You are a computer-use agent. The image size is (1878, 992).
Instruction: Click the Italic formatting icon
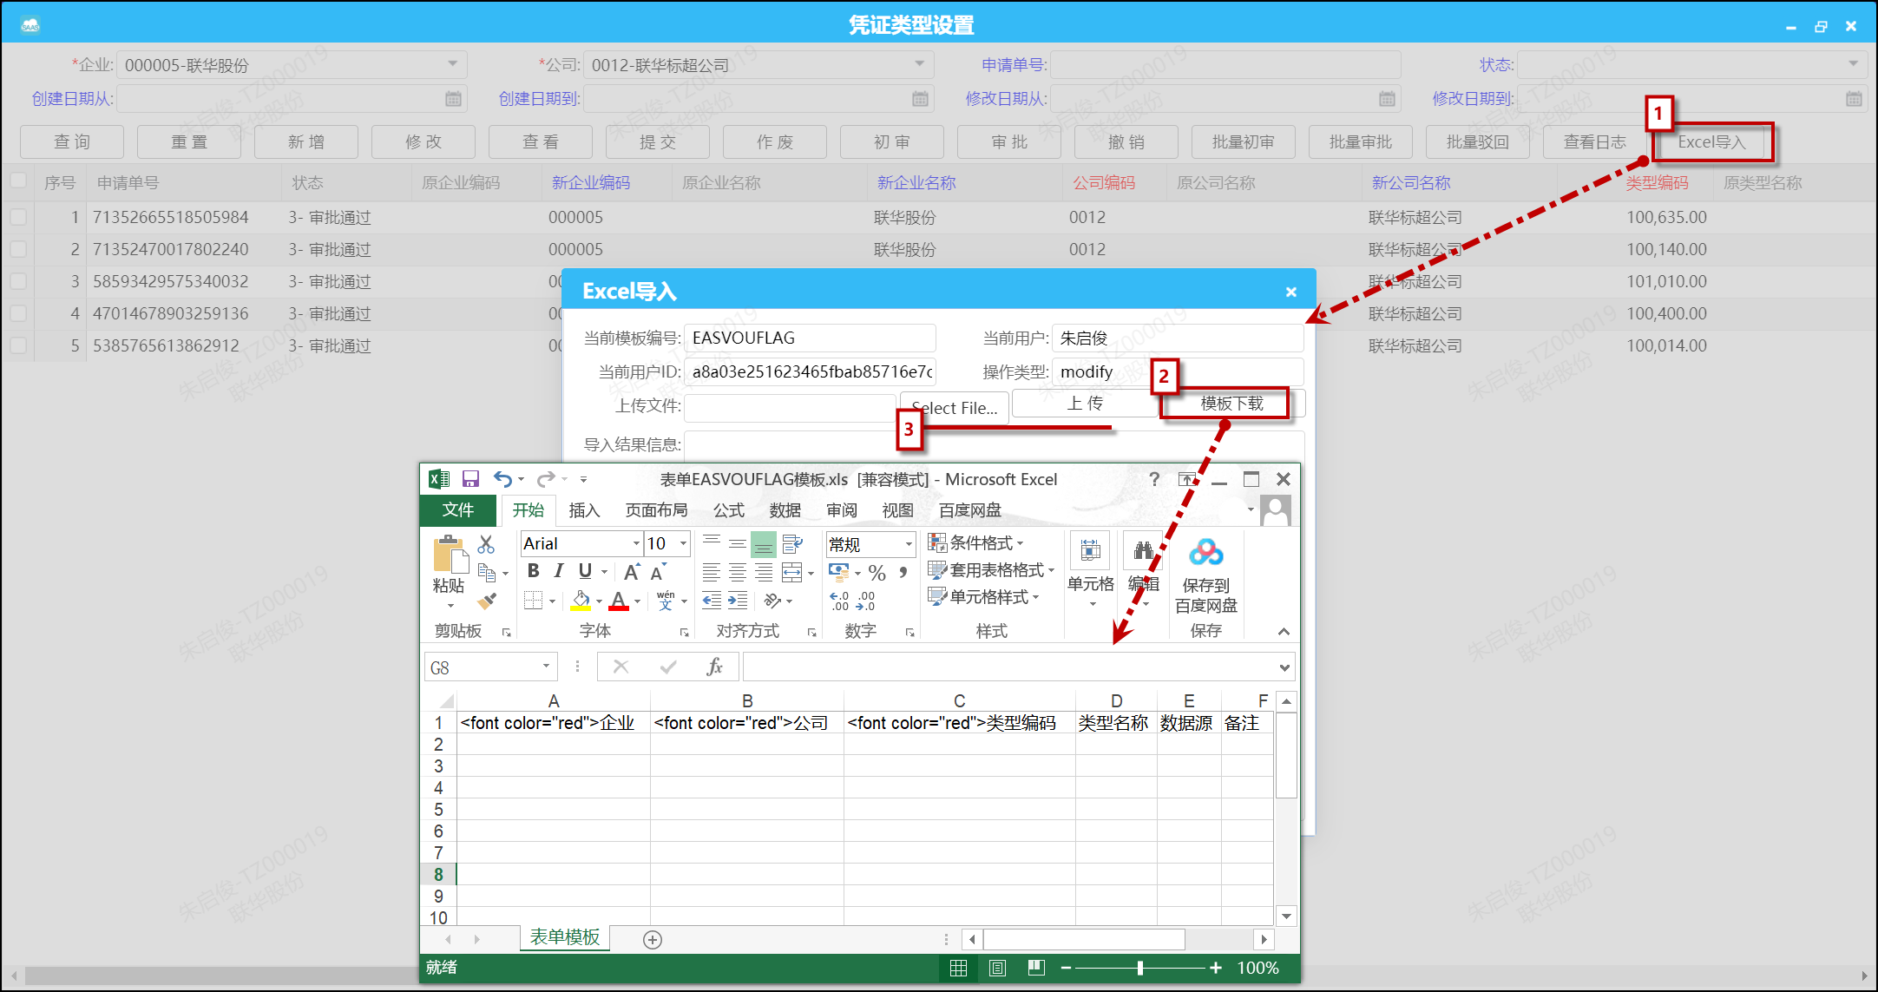click(x=559, y=570)
